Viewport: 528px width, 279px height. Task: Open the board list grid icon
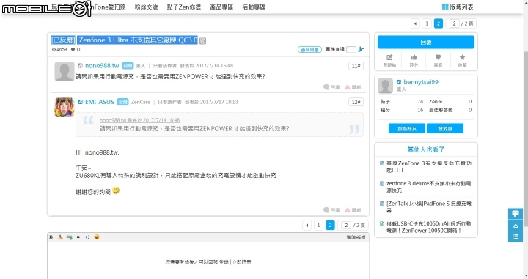(x=445, y=7)
